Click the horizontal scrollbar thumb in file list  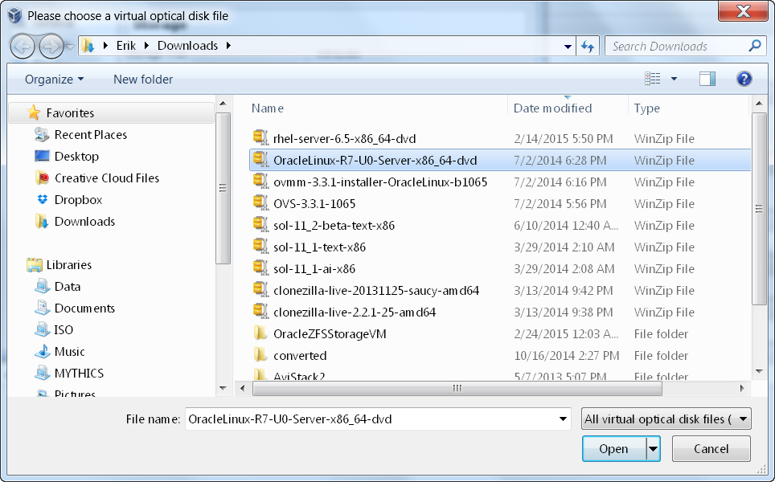[457, 389]
